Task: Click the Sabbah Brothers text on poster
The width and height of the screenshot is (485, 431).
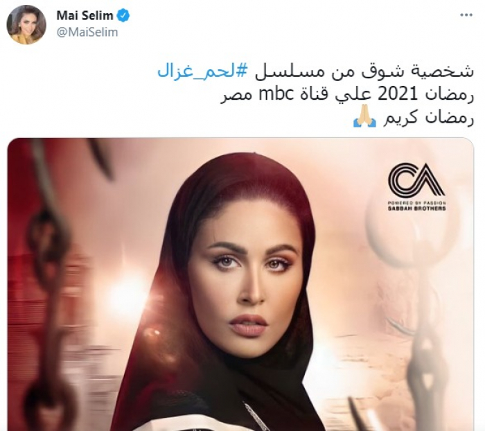Action: click(x=416, y=209)
